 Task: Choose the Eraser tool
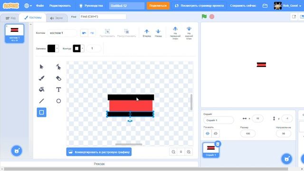point(58,78)
